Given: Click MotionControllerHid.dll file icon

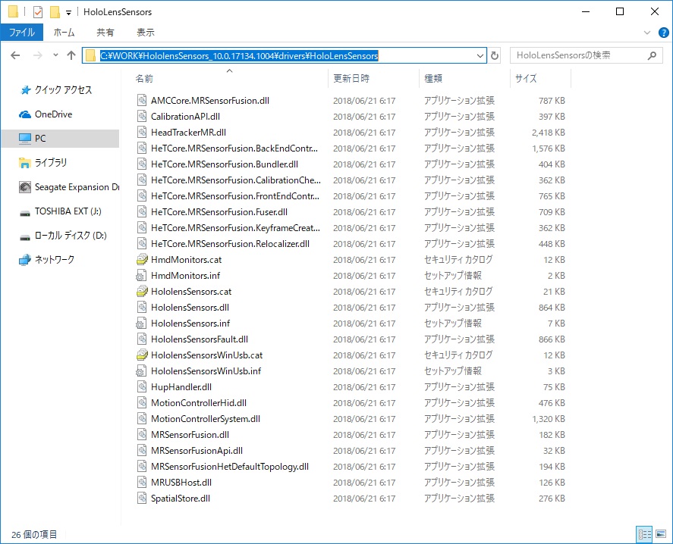Looking at the screenshot, I should [x=142, y=403].
